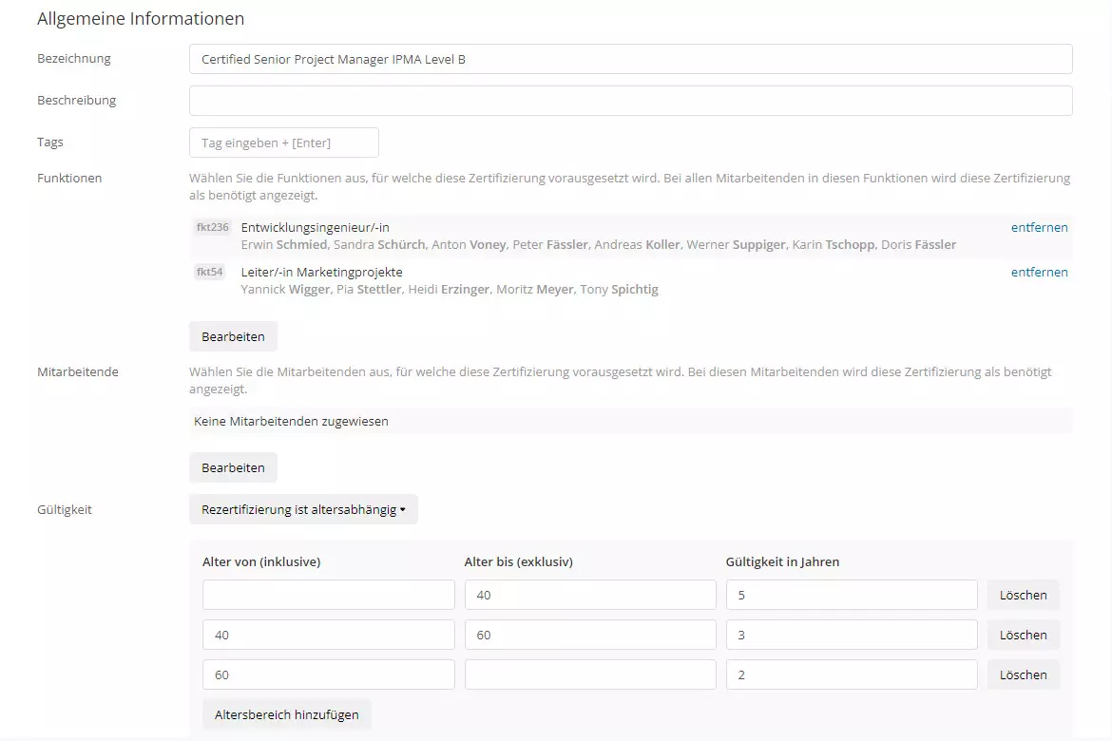
Task: Select Alter bis field containing 40
Action: tap(589, 596)
